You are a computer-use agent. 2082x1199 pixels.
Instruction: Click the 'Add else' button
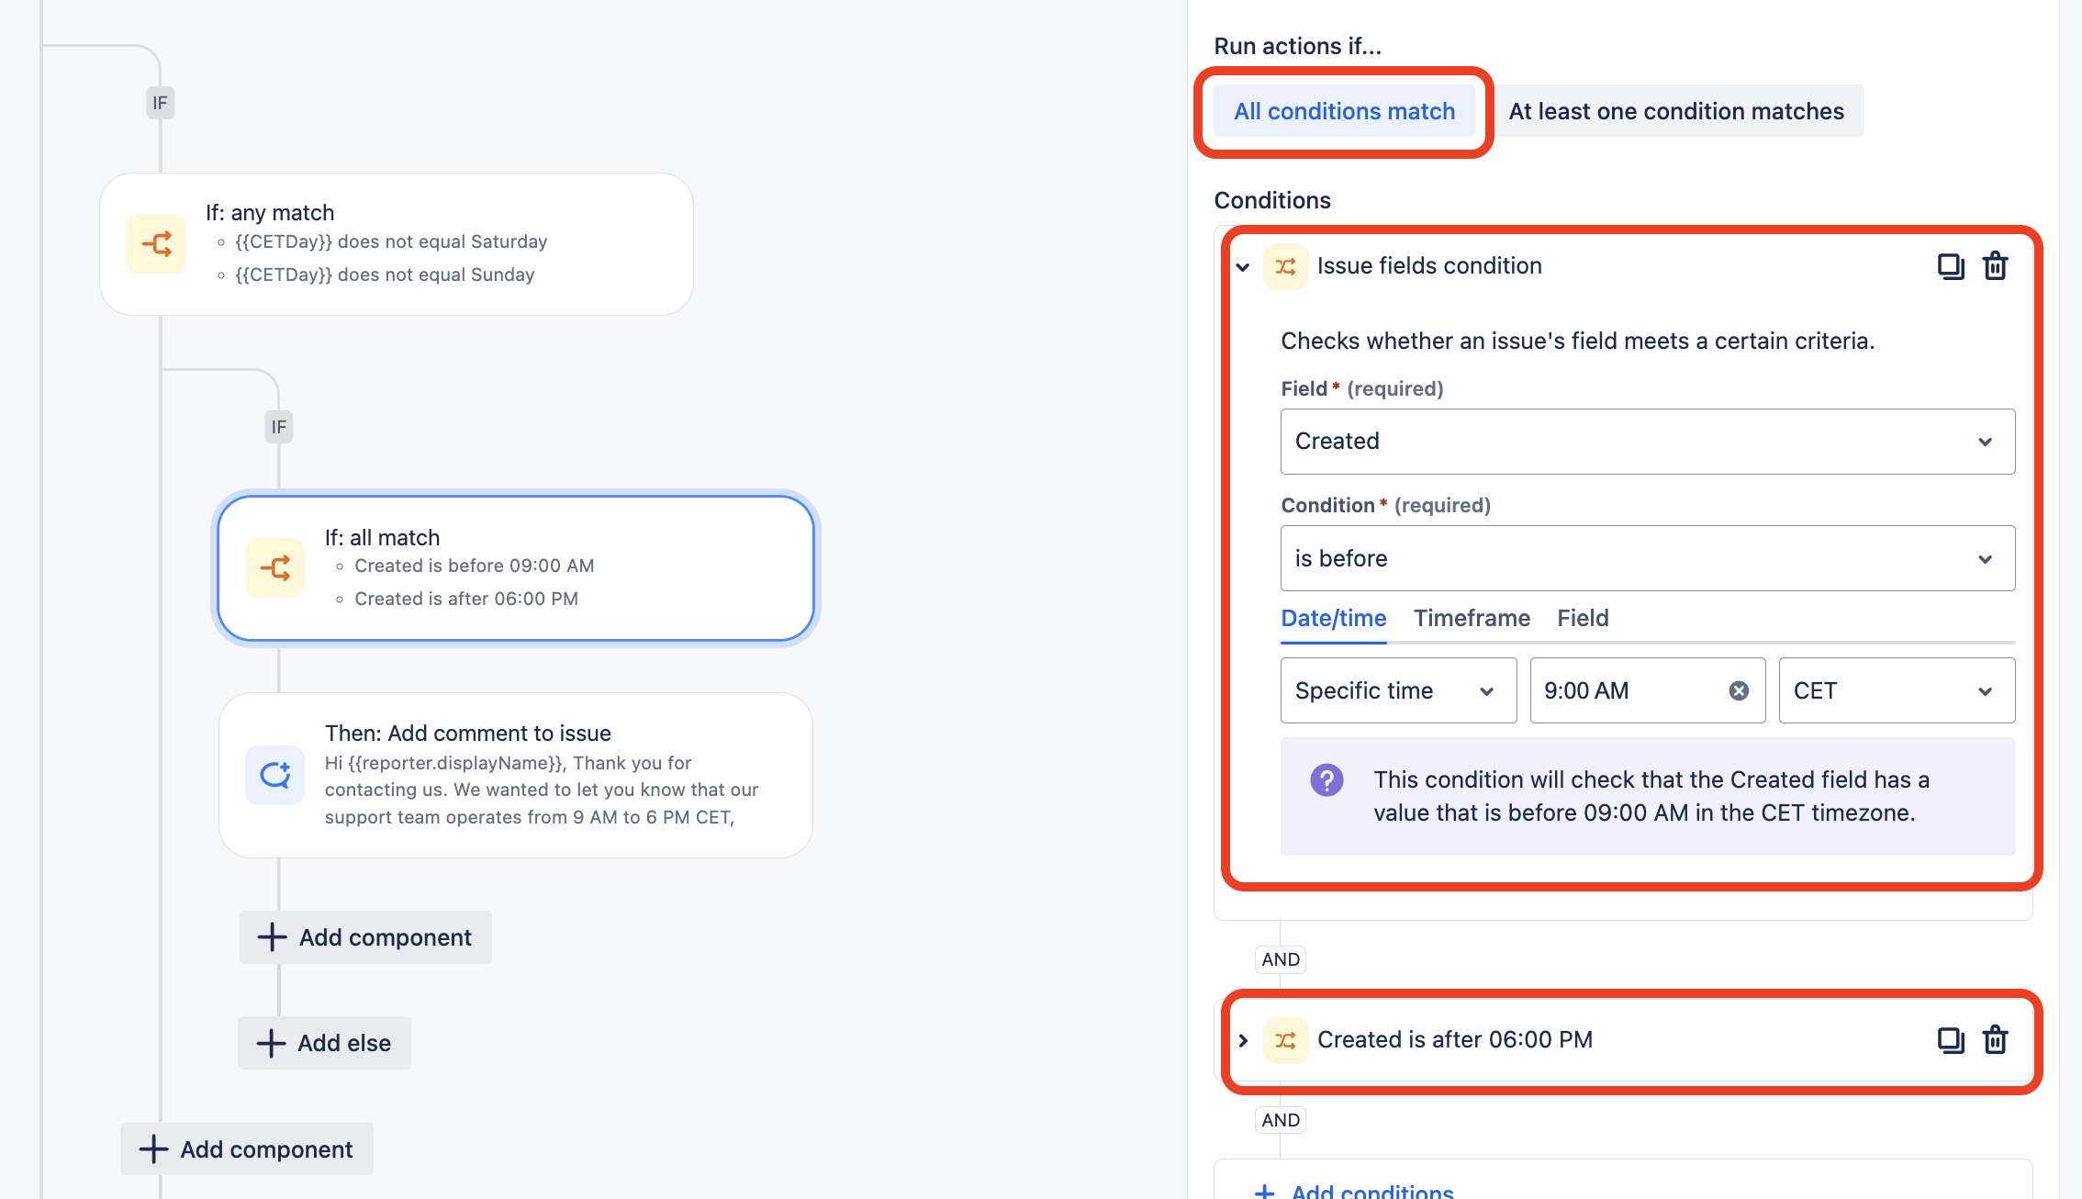pos(323,1042)
